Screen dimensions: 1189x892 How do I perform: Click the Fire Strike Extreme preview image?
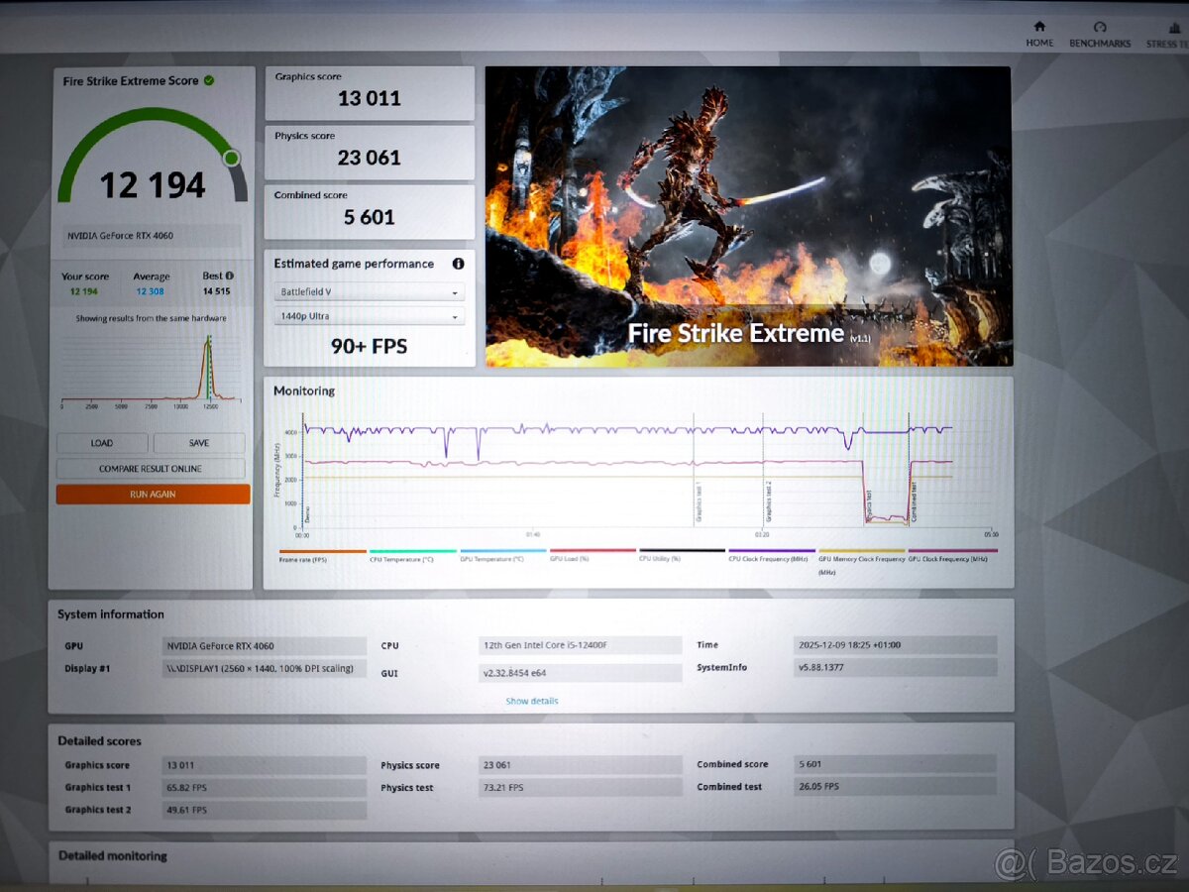(x=748, y=216)
